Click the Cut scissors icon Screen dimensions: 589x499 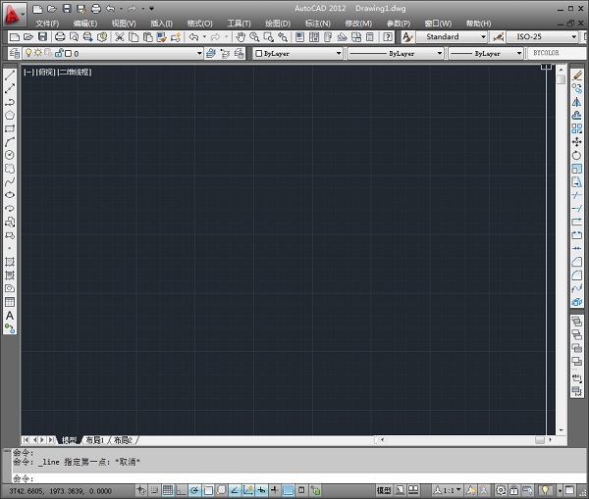tap(120, 37)
